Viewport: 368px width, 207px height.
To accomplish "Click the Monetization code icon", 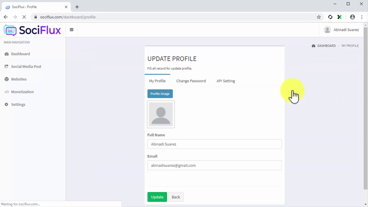I will click(7, 92).
